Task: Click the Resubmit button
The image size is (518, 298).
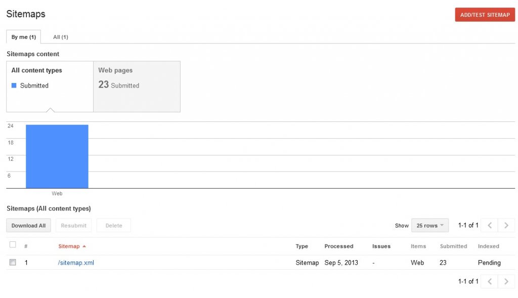Action: pyautogui.click(x=73, y=226)
